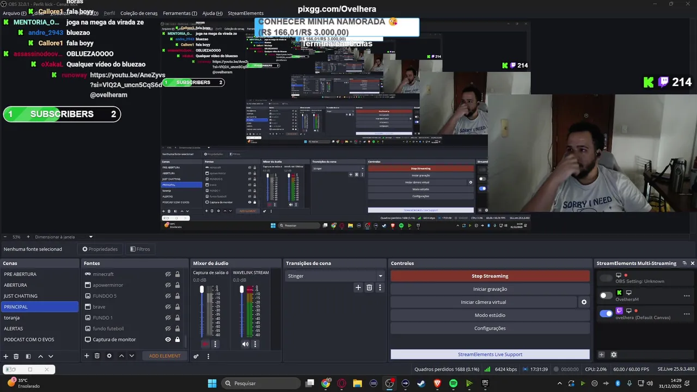Click the Pesquisar taskbar search box
Viewport: 697px width, 392px height.
[x=260, y=383]
